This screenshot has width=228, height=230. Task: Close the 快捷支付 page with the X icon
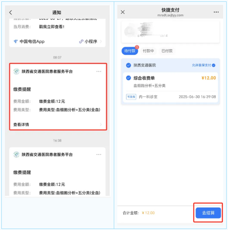[123, 12]
